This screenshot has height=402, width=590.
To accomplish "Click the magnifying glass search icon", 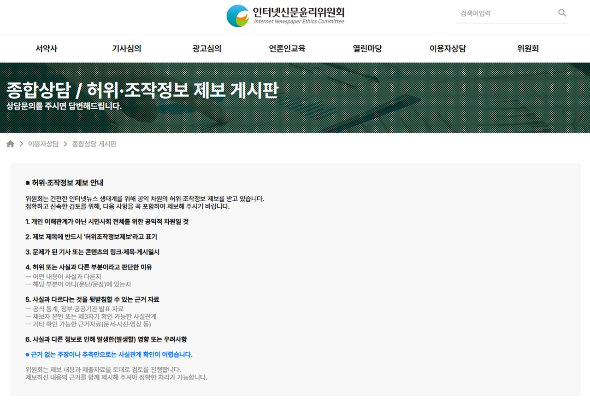I will pos(562,13).
